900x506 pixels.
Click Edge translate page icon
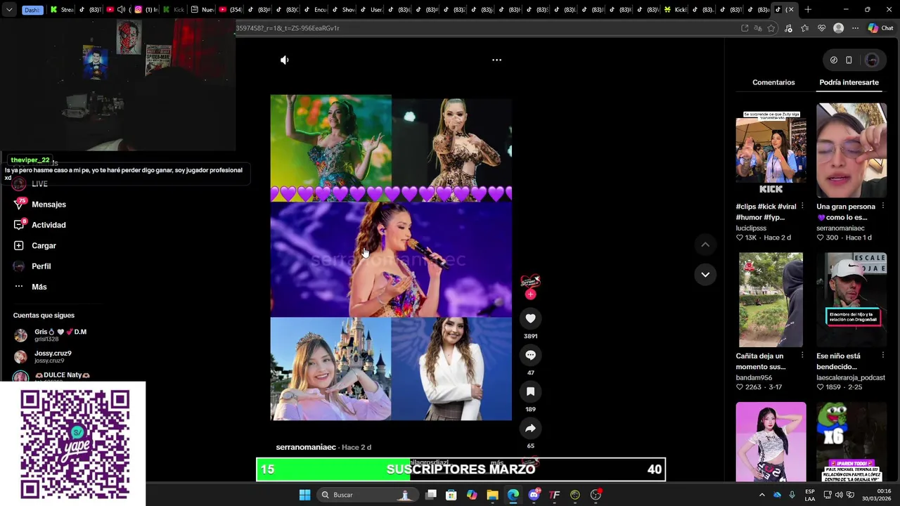tap(758, 28)
